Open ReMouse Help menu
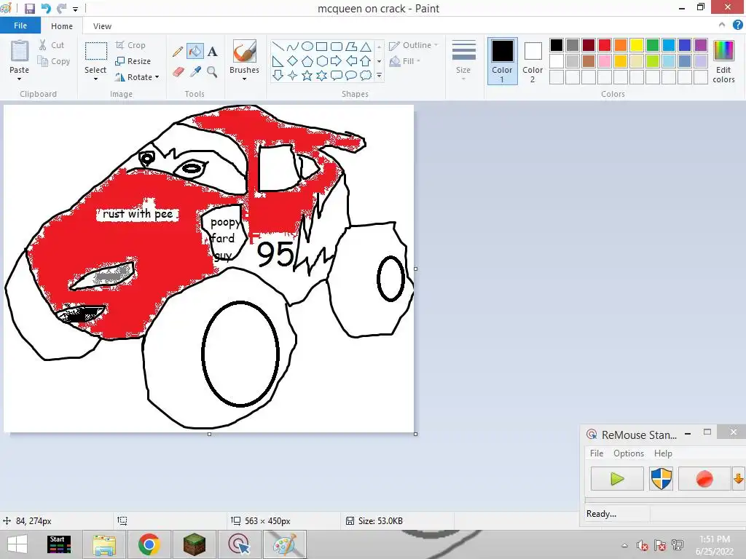The width and height of the screenshot is (746, 559). point(663,453)
